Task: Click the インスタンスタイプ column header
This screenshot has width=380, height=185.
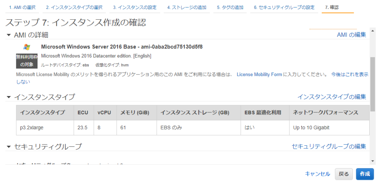Action: 45,113
